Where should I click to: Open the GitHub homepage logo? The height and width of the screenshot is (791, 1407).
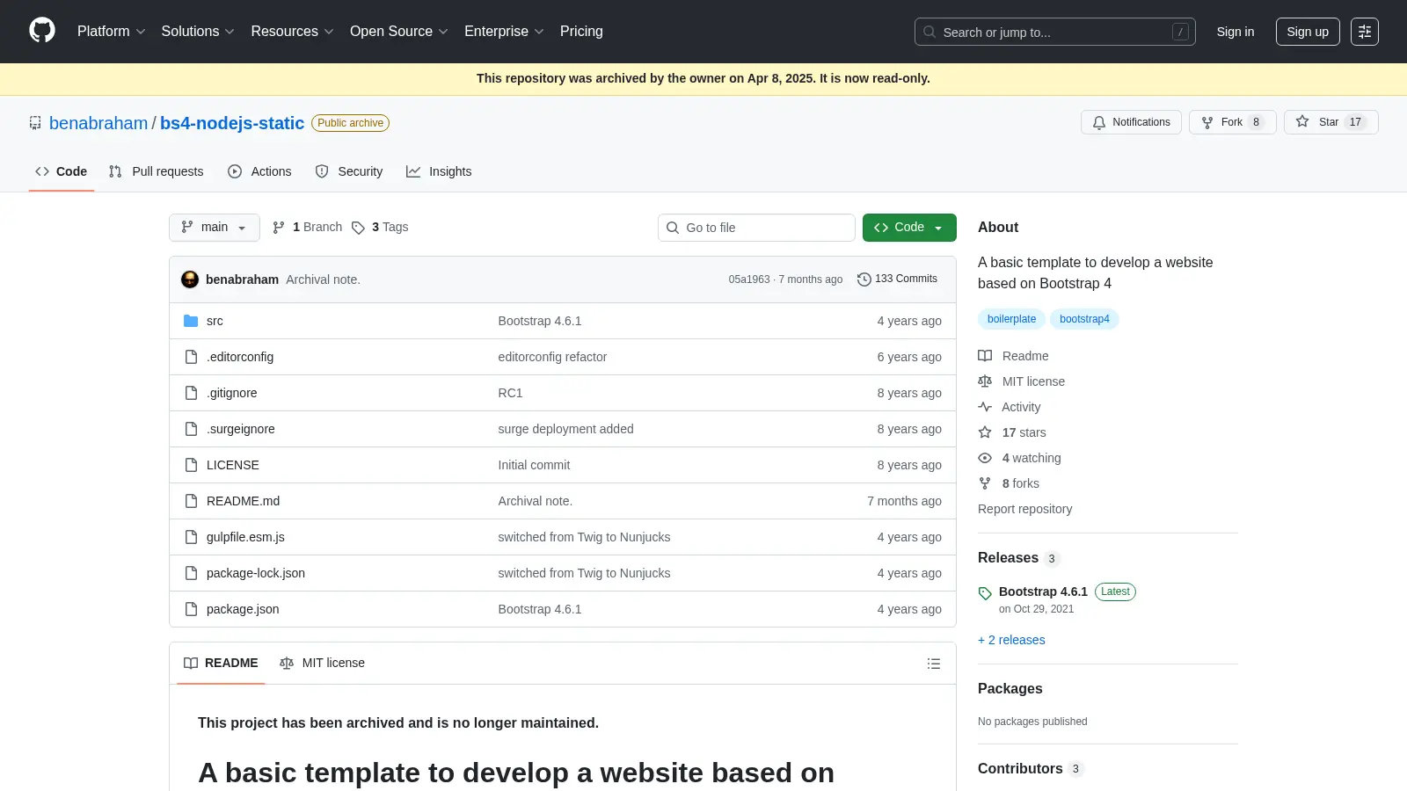pyautogui.click(x=42, y=31)
